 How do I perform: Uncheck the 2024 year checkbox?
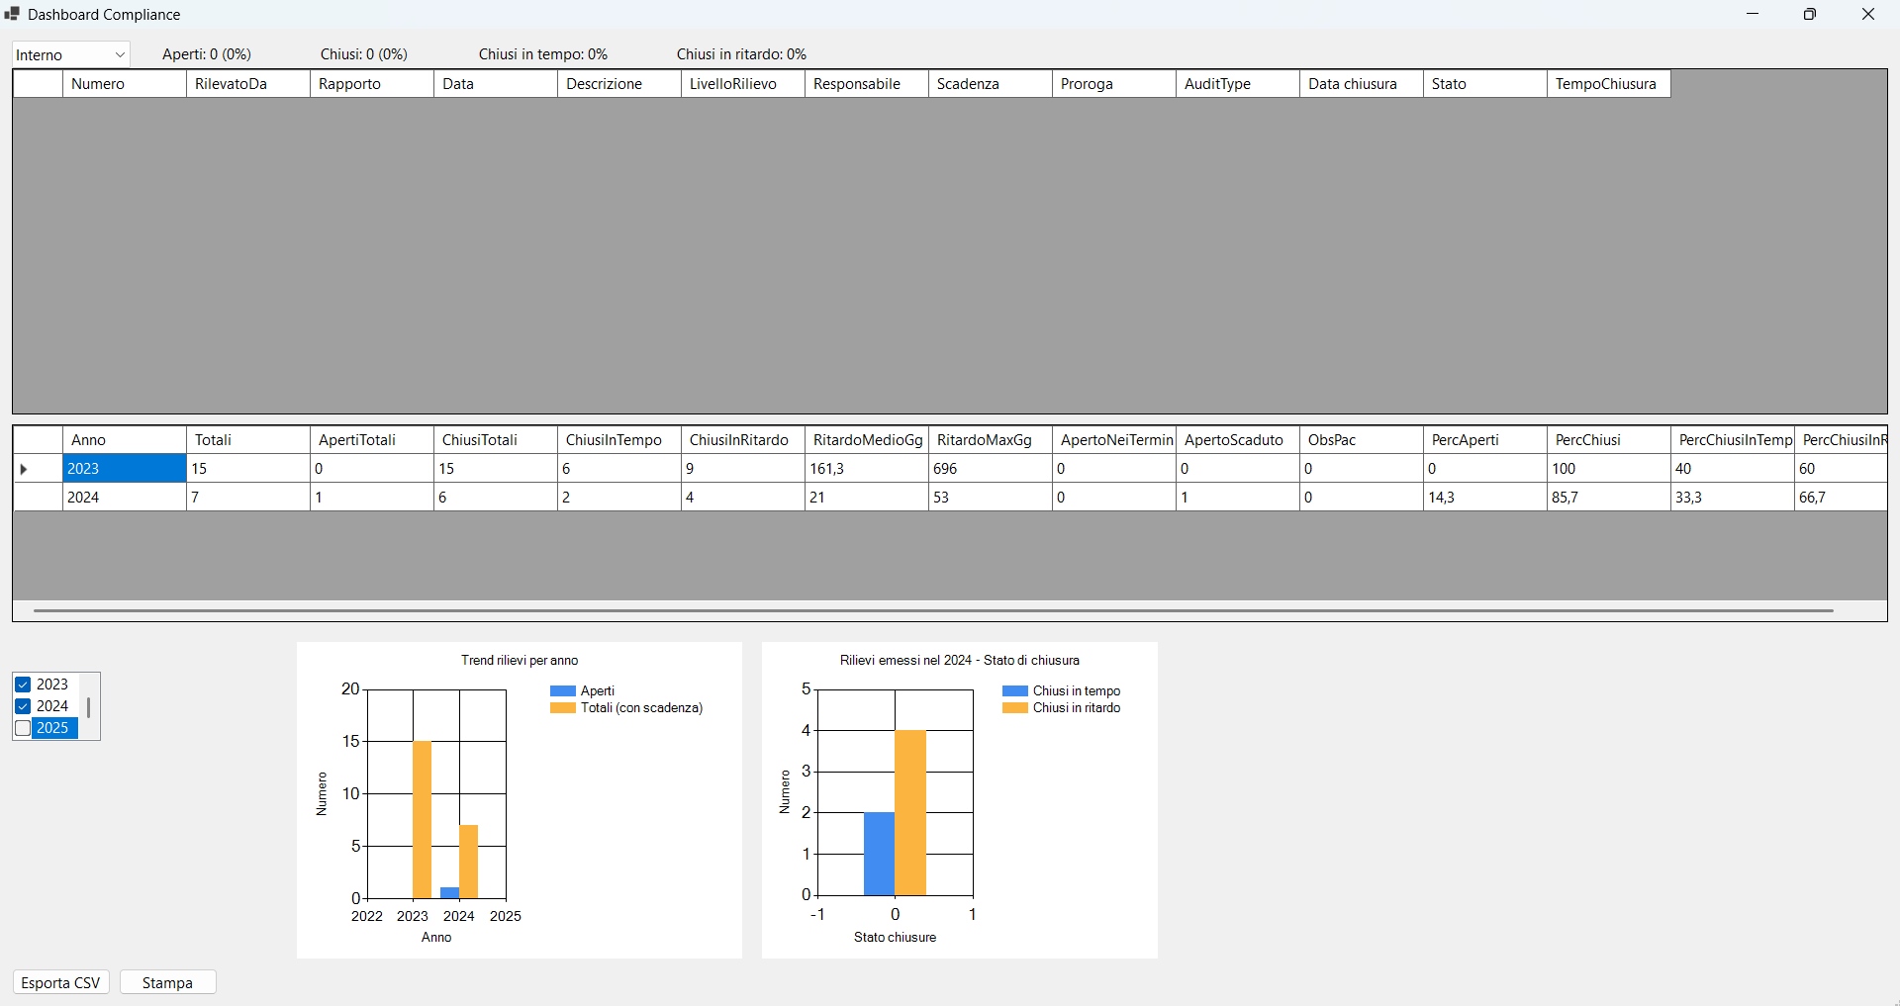[x=22, y=705]
